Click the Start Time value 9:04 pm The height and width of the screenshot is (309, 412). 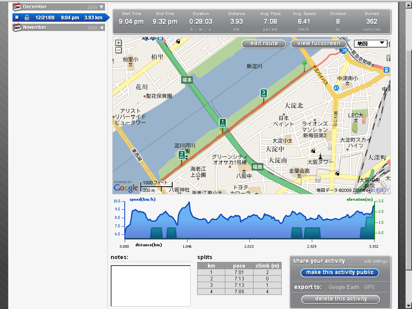tap(131, 22)
